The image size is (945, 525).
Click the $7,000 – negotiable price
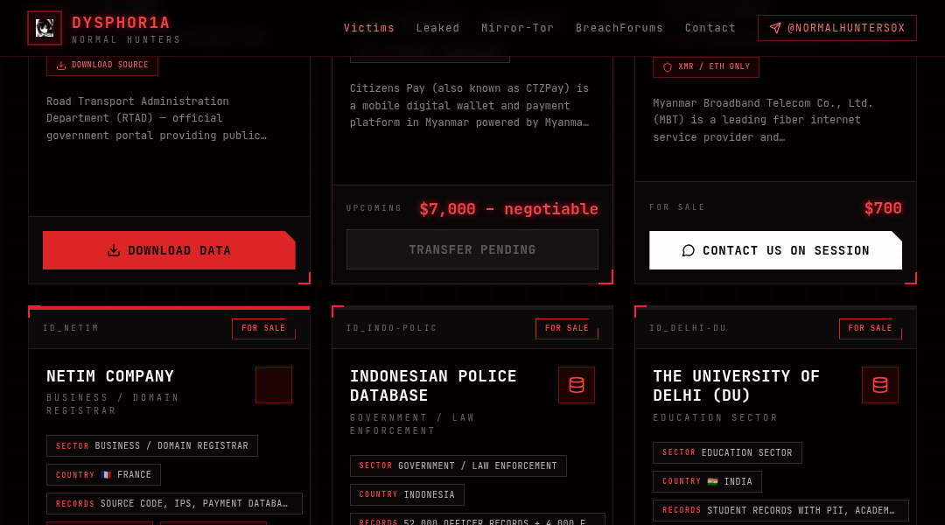tap(508, 209)
